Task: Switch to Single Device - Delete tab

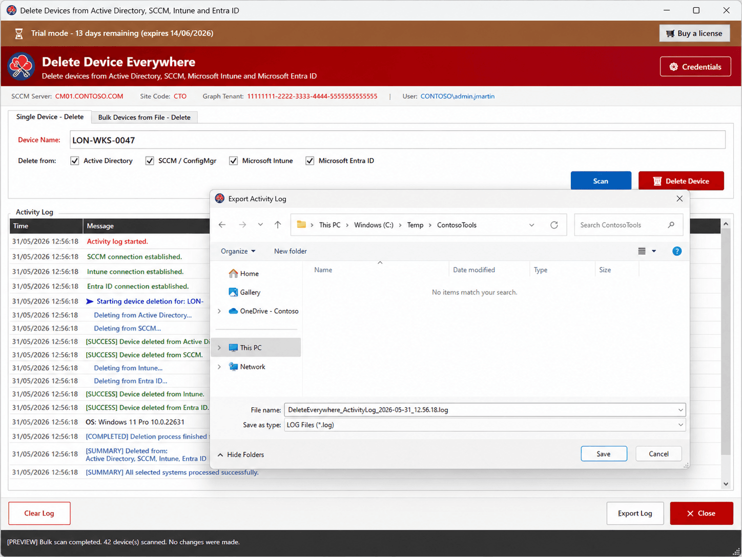Action: 50,117
